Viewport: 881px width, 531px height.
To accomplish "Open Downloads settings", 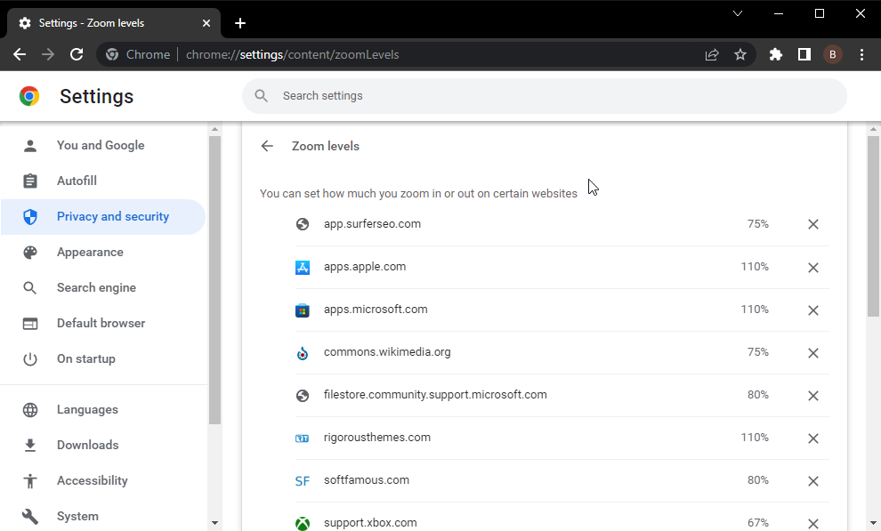I will pos(103,445).
